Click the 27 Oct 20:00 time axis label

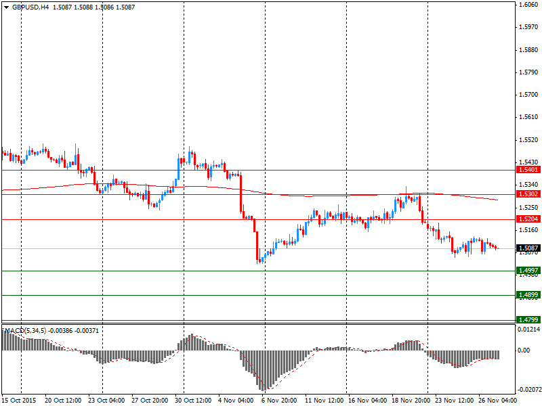click(150, 401)
